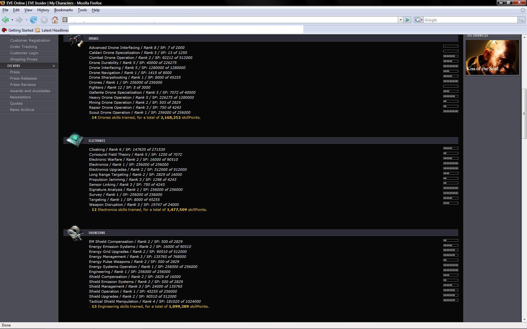This screenshot has height=329, width=527.
Task: Select the Signature Analysis skill row
Action: [136, 190]
